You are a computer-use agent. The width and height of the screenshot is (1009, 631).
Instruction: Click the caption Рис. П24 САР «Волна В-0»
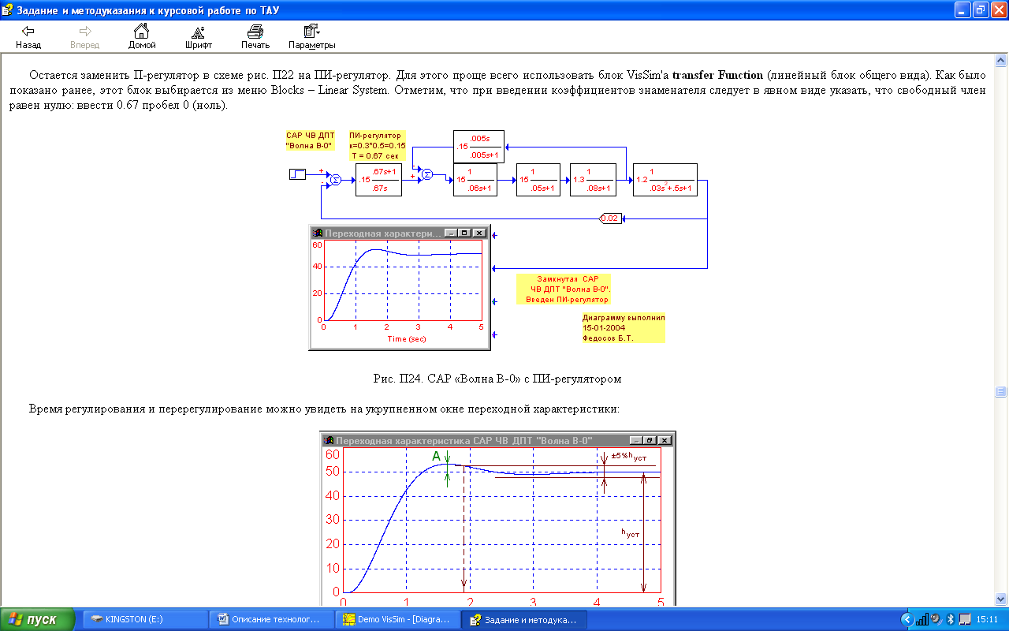[497, 379]
